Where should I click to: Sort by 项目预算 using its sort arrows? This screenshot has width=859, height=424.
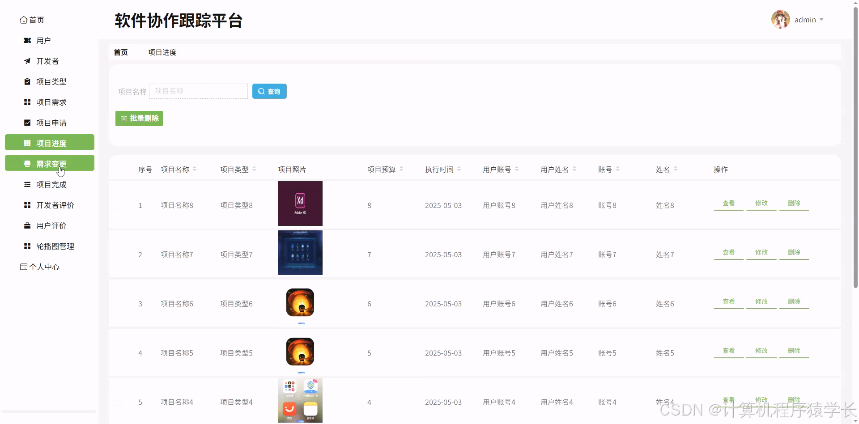[402, 169]
